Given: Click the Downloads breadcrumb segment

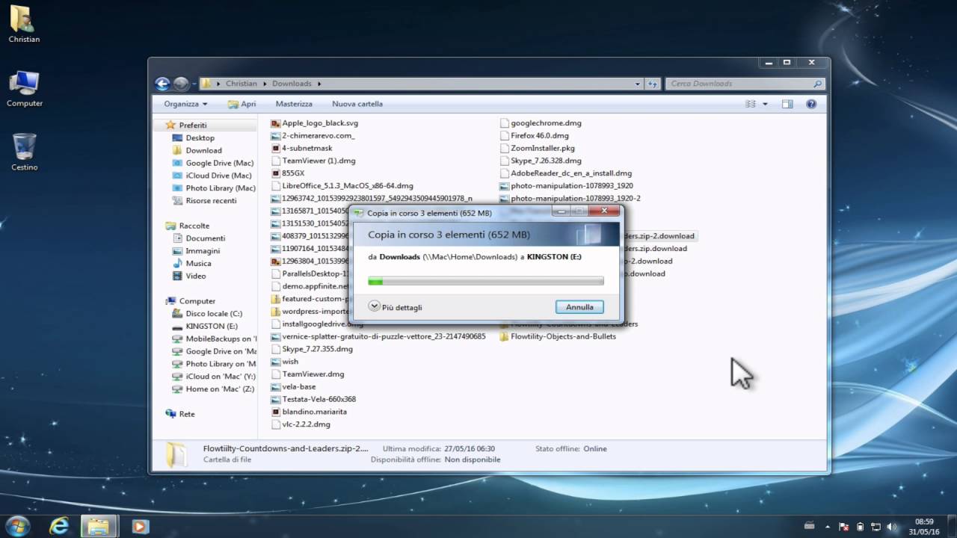Looking at the screenshot, I should coord(292,84).
